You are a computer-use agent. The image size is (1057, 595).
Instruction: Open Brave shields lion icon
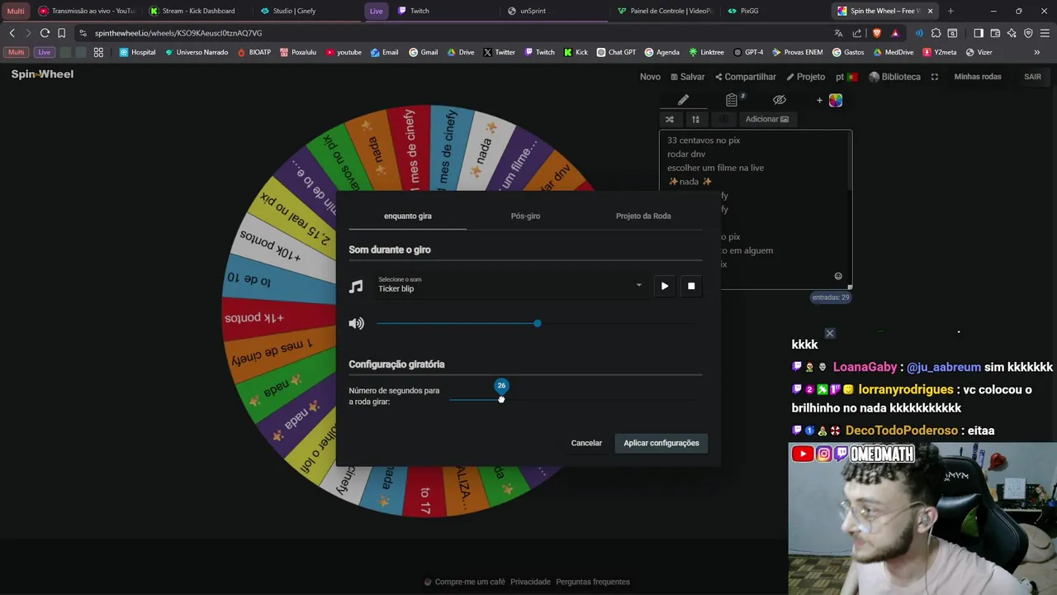(876, 33)
